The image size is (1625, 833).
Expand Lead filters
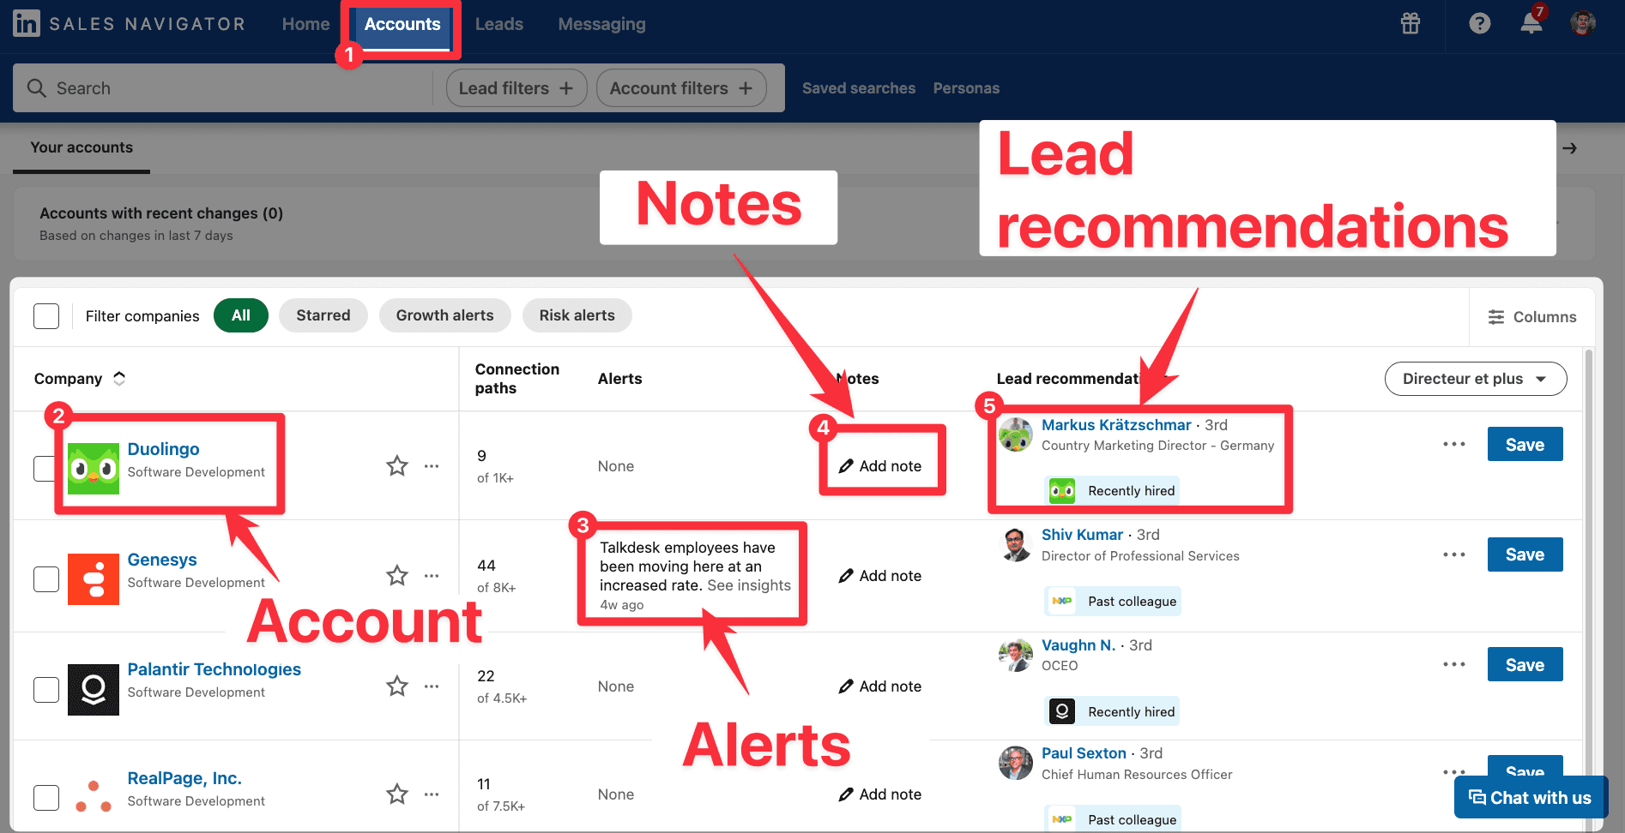coord(516,88)
